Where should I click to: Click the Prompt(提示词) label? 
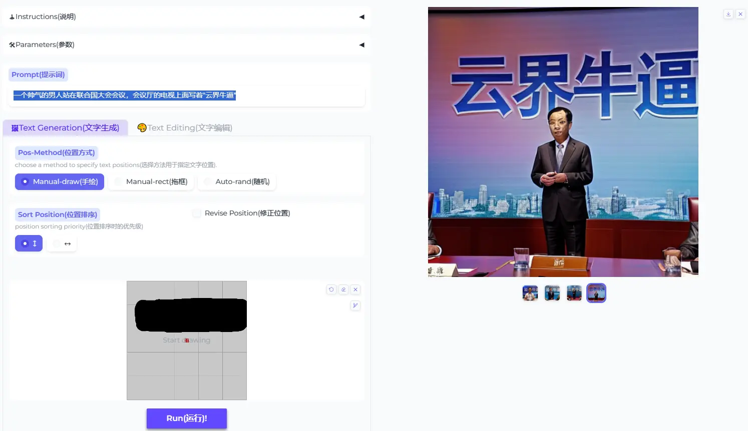click(38, 74)
